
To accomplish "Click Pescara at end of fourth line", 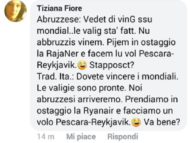I will [x=156, y=54].
